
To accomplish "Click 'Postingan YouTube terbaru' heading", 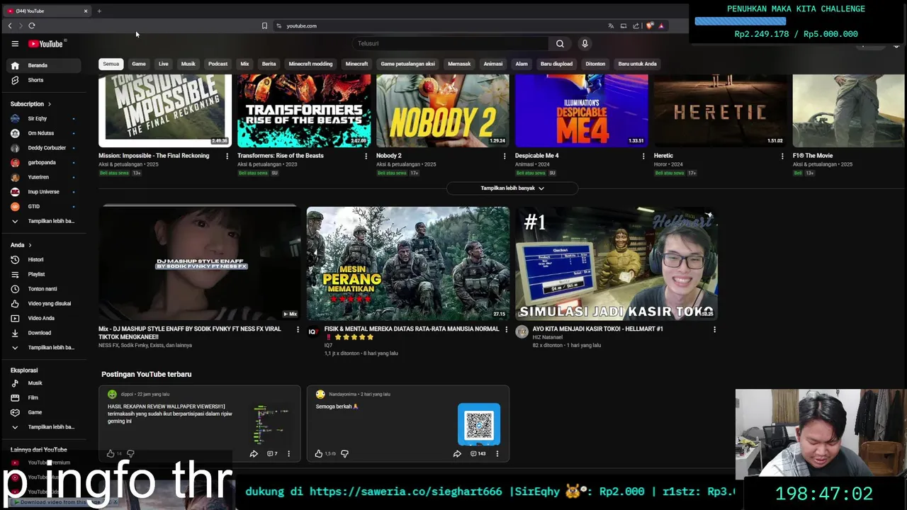I will click(x=147, y=374).
